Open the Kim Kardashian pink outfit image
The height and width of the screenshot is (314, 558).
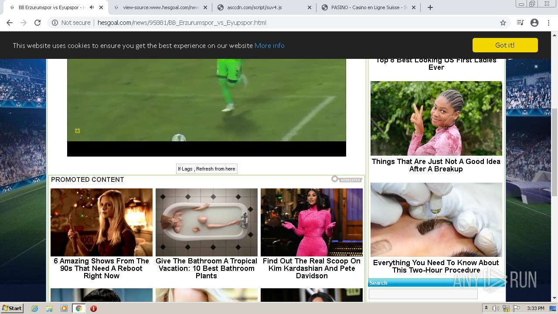pyautogui.click(x=312, y=222)
